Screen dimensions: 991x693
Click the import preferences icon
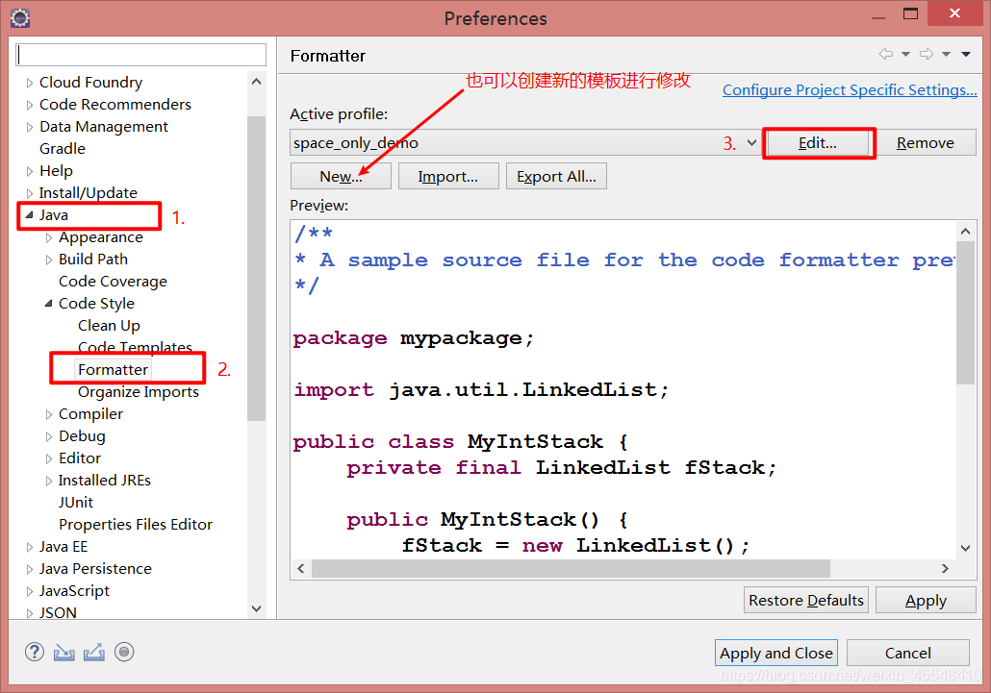pyautogui.click(x=64, y=652)
